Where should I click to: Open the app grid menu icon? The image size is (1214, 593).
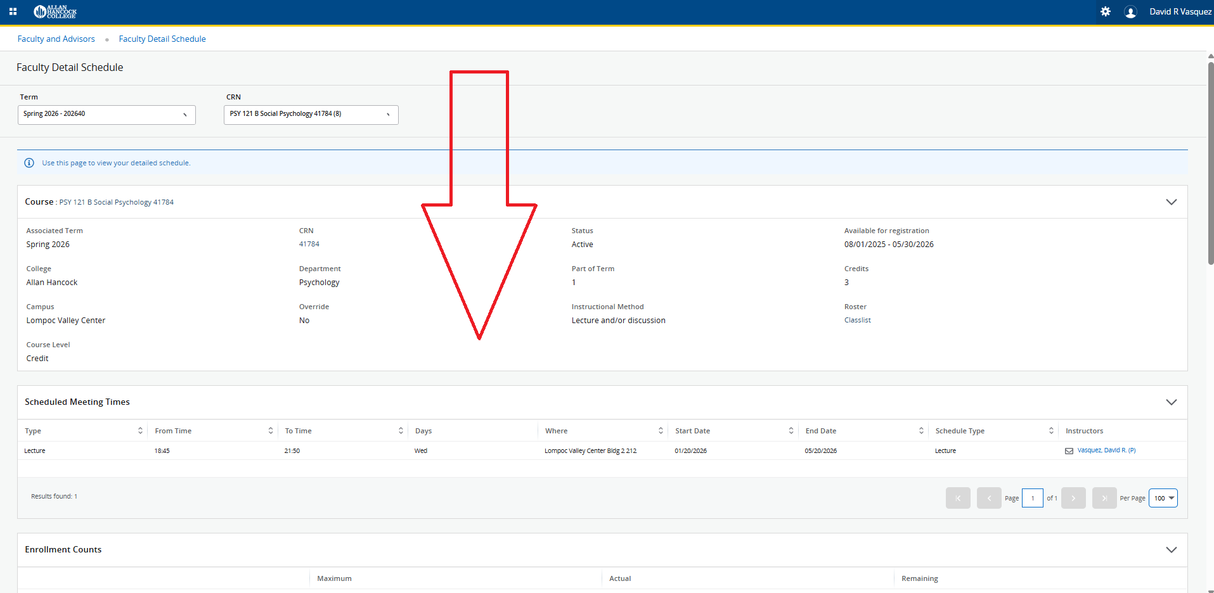coord(13,11)
